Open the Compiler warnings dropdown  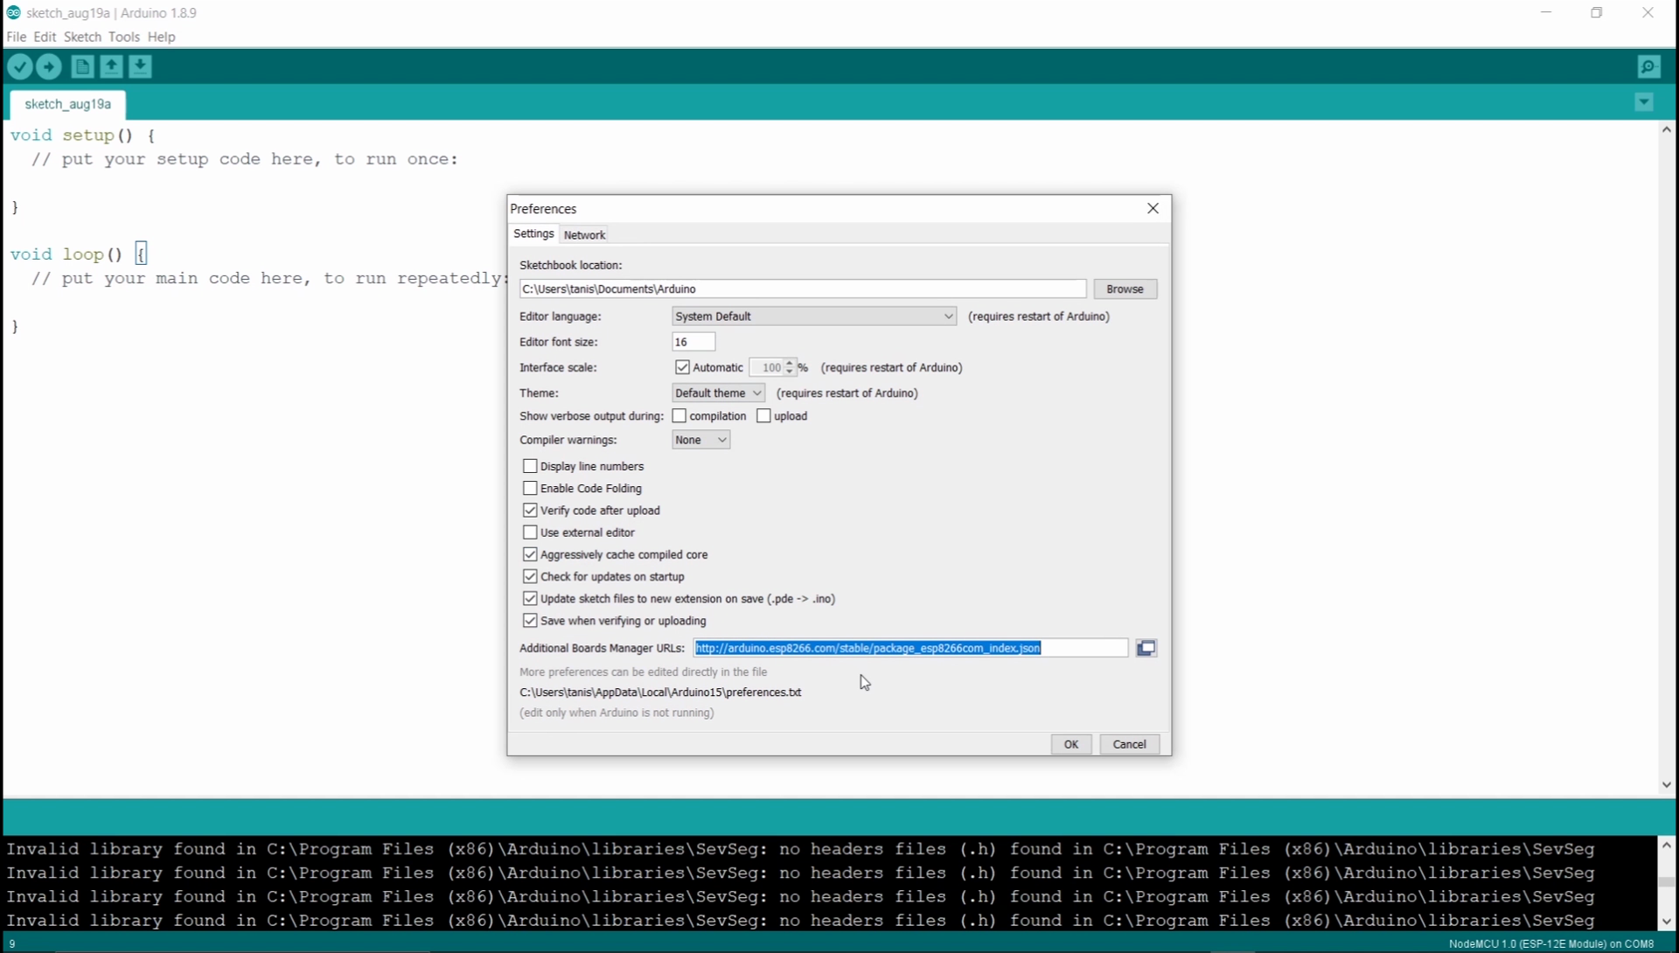click(x=700, y=440)
